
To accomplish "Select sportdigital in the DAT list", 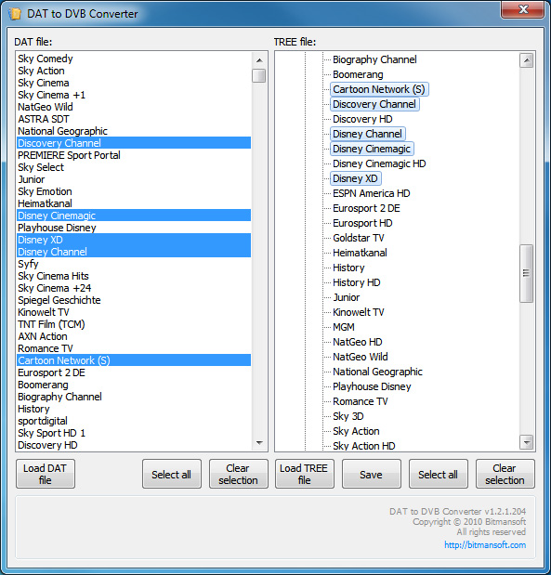I will 134,421.
